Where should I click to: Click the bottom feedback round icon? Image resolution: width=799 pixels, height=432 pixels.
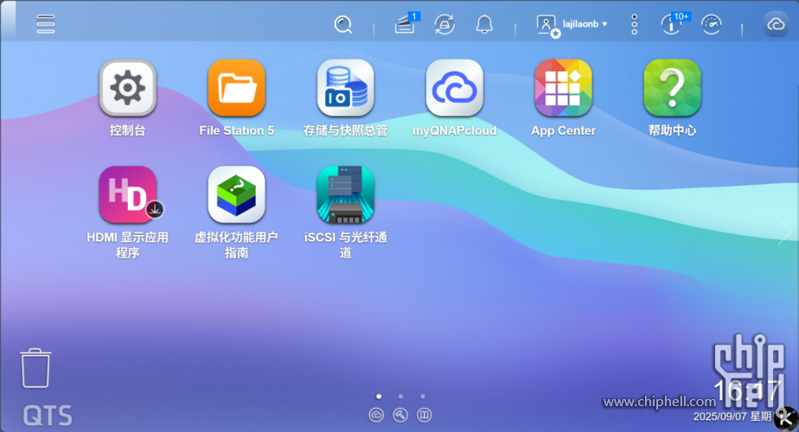tap(424, 416)
